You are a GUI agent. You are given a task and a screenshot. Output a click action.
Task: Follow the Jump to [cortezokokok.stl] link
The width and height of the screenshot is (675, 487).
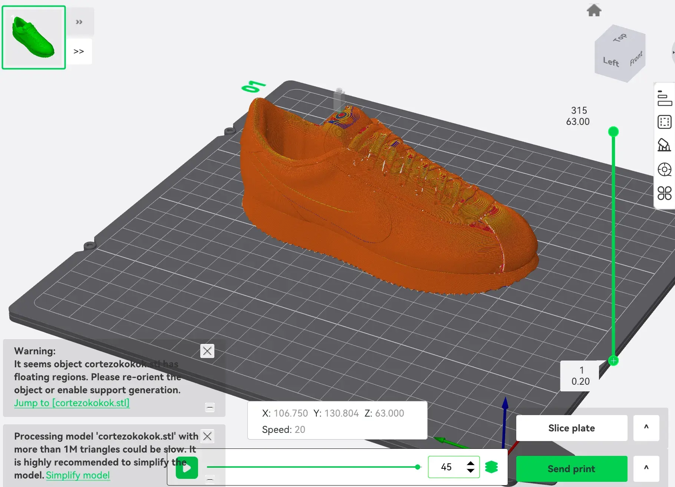pos(72,403)
